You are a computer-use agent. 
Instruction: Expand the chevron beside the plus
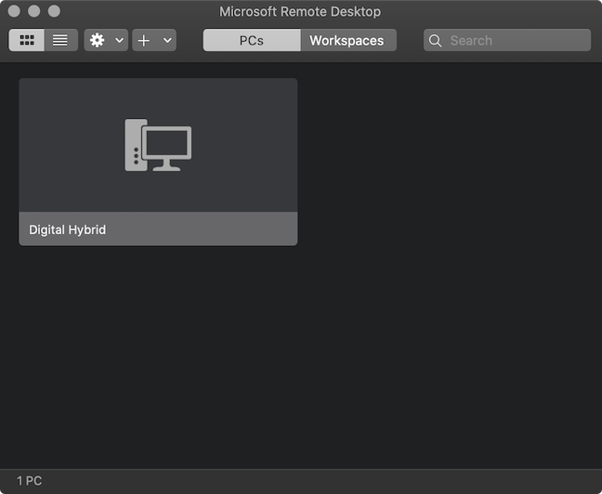click(x=167, y=40)
